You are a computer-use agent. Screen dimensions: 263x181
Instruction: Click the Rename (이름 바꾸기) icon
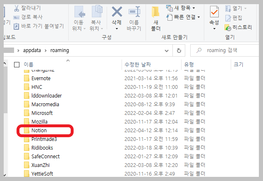click(x=134, y=12)
